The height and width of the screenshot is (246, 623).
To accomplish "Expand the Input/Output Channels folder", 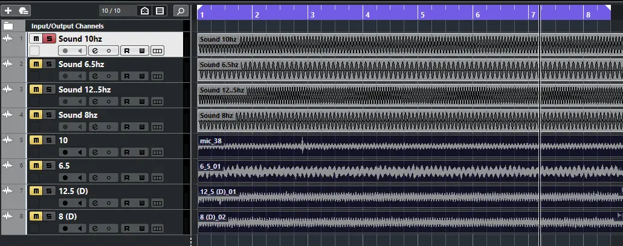I will (x=8, y=26).
